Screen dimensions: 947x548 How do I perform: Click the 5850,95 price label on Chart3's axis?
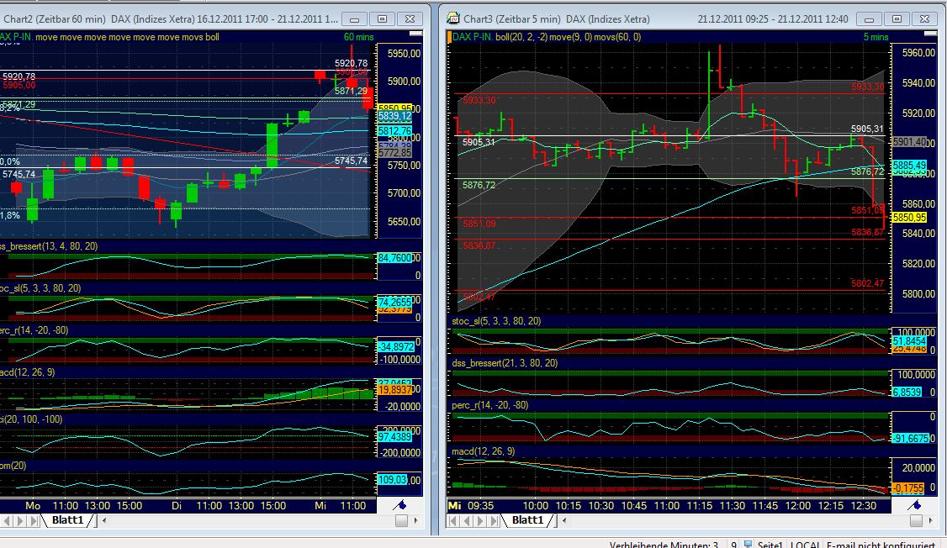click(x=914, y=218)
